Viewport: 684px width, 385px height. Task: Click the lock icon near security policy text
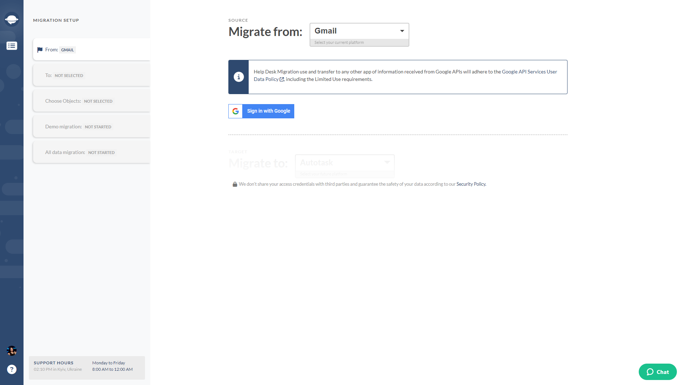tap(233, 184)
